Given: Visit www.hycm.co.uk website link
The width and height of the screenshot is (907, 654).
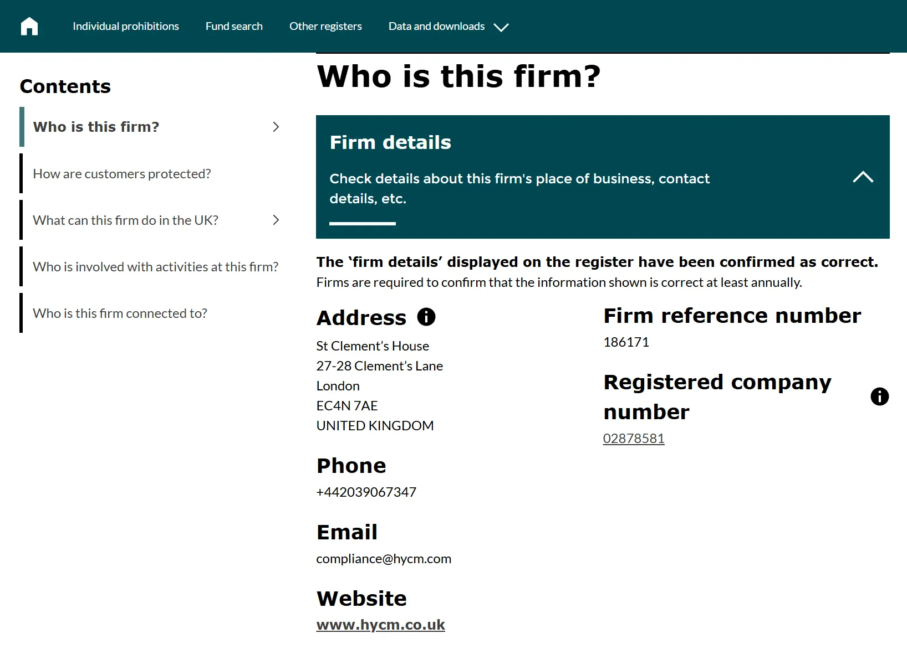Looking at the screenshot, I should (380, 625).
